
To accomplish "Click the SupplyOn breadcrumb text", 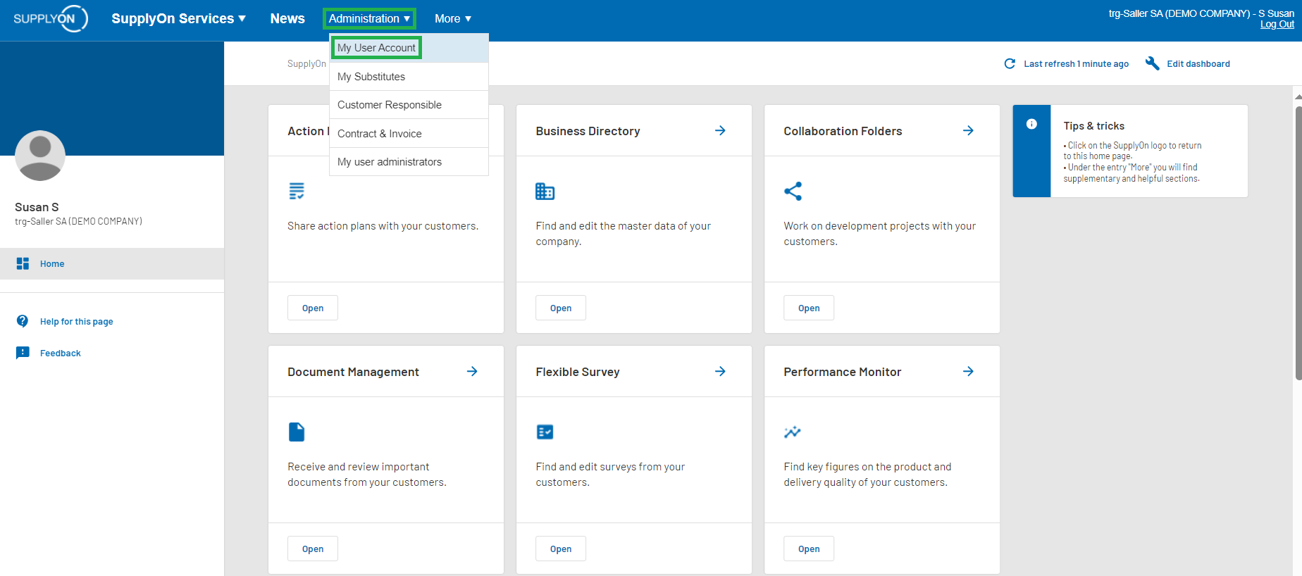I will pyautogui.click(x=306, y=64).
